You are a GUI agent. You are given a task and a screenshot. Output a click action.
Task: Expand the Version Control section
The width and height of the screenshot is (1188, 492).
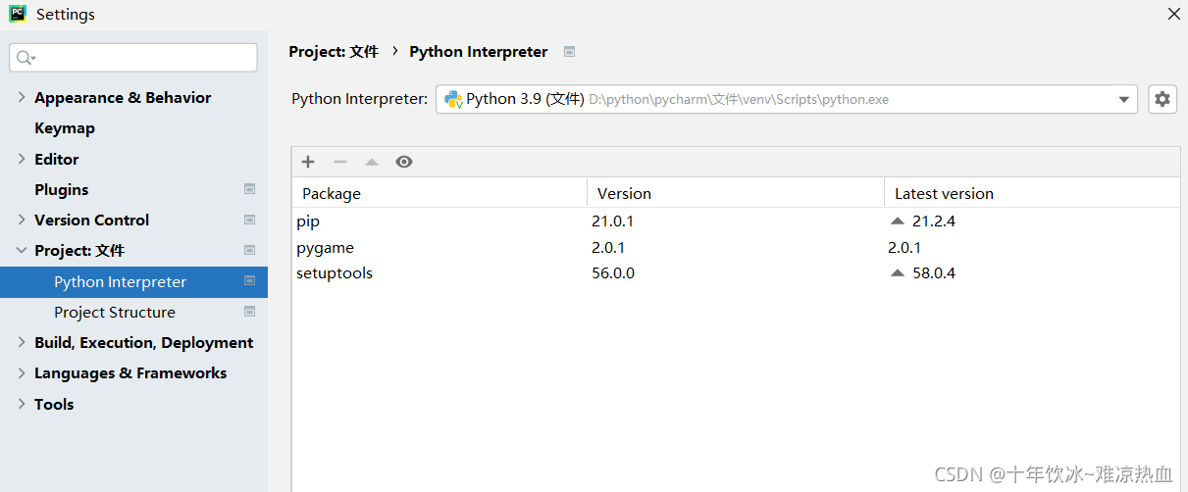pyautogui.click(x=22, y=220)
